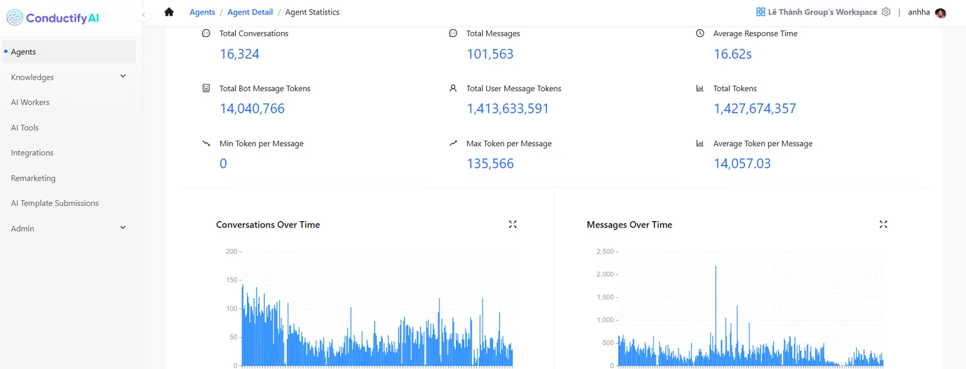Click the total tokens value 1,427,674,357
Image resolution: width=966 pixels, height=369 pixels.
755,109
